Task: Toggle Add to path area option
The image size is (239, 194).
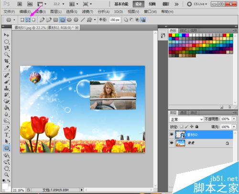Action: pyautogui.click(x=126, y=20)
